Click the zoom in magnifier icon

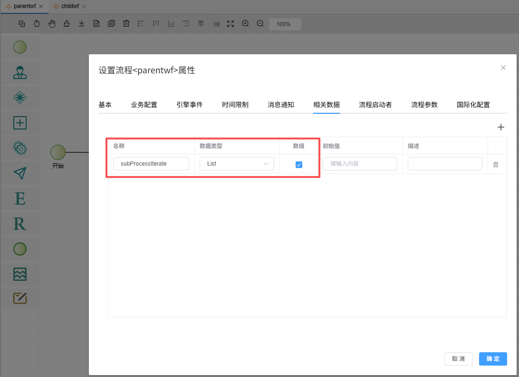tap(245, 23)
